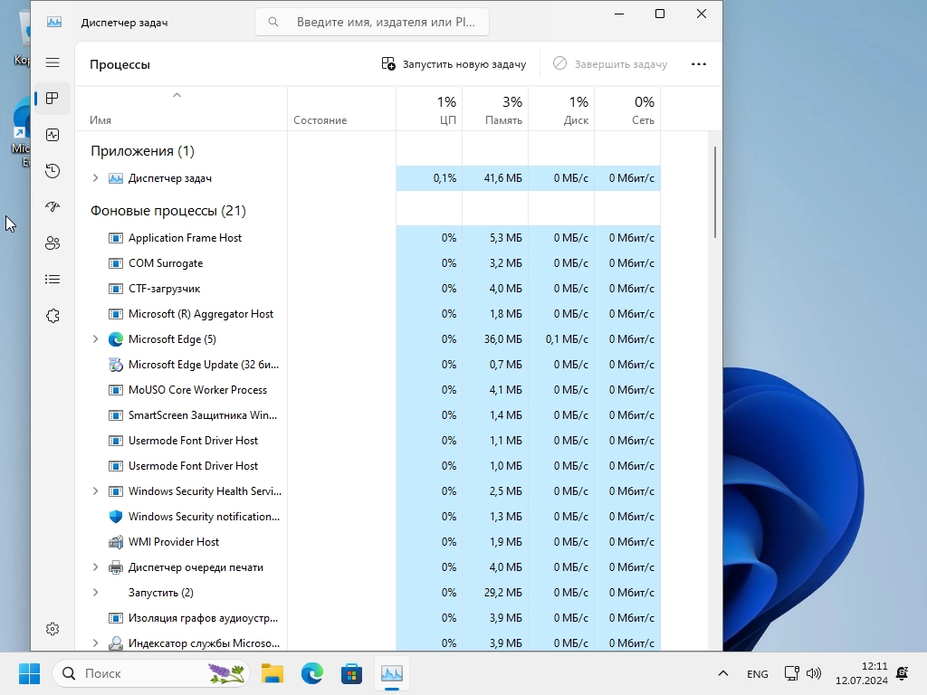Screen dimensions: 927x695
Task: Open the three-dots more options menu
Action: tap(698, 64)
